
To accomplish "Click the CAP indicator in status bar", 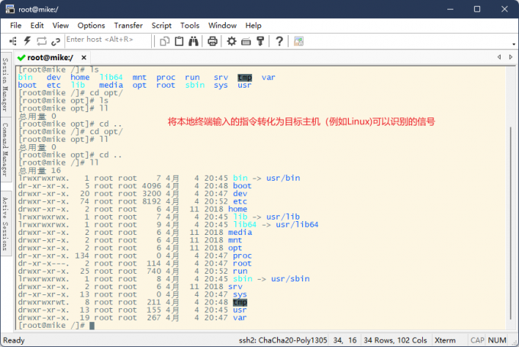I will (x=477, y=340).
